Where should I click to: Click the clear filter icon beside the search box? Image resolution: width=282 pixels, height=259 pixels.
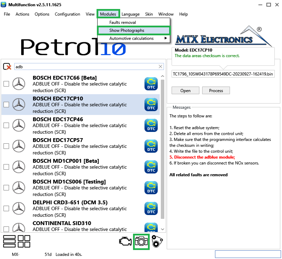pos(7,66)
